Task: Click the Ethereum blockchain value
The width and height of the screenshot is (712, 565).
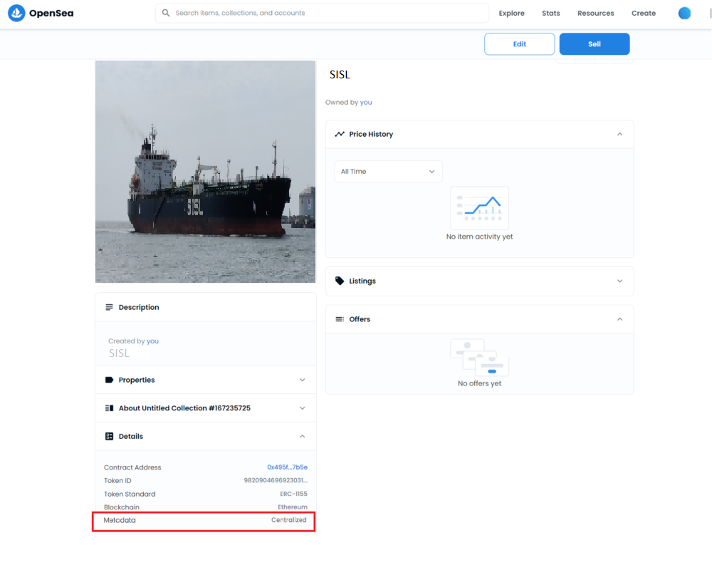Action: coord(293,507)
